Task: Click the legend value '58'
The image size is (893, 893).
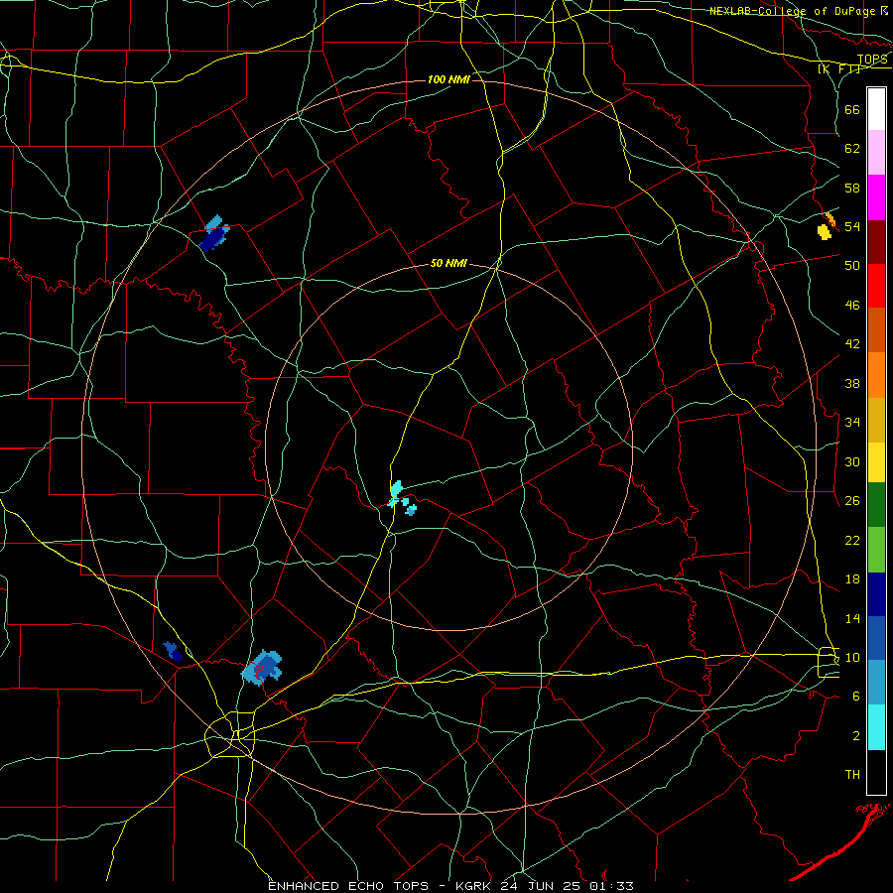Action: click(852, 188)
